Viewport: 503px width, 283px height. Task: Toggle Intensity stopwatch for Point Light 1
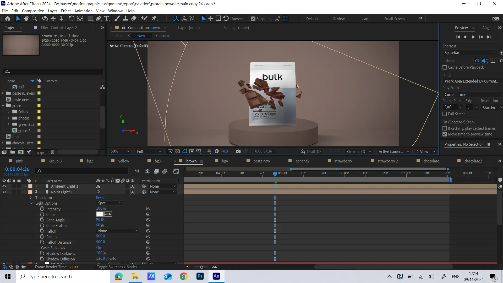(42, 209)
